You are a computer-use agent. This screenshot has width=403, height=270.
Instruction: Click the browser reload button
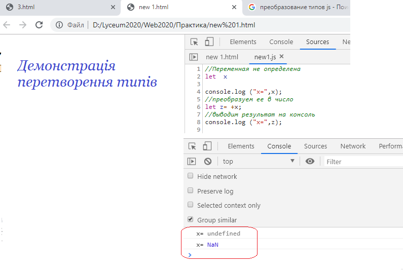(x=39, y=25)
